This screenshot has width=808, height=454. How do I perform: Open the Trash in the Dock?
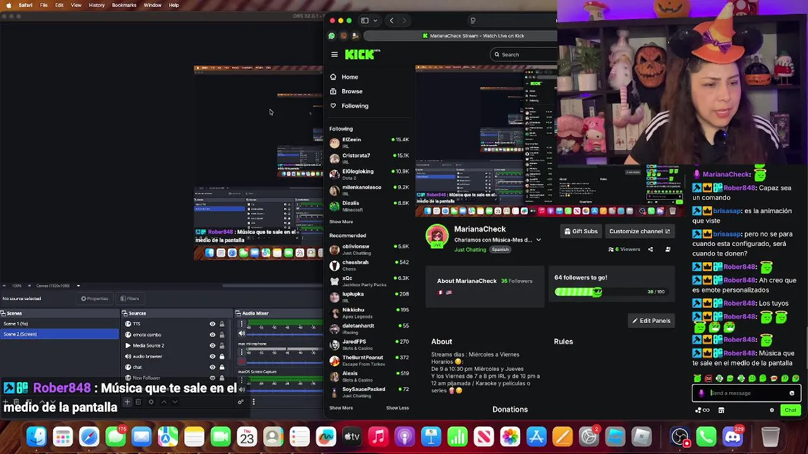(x=770, y=436)
